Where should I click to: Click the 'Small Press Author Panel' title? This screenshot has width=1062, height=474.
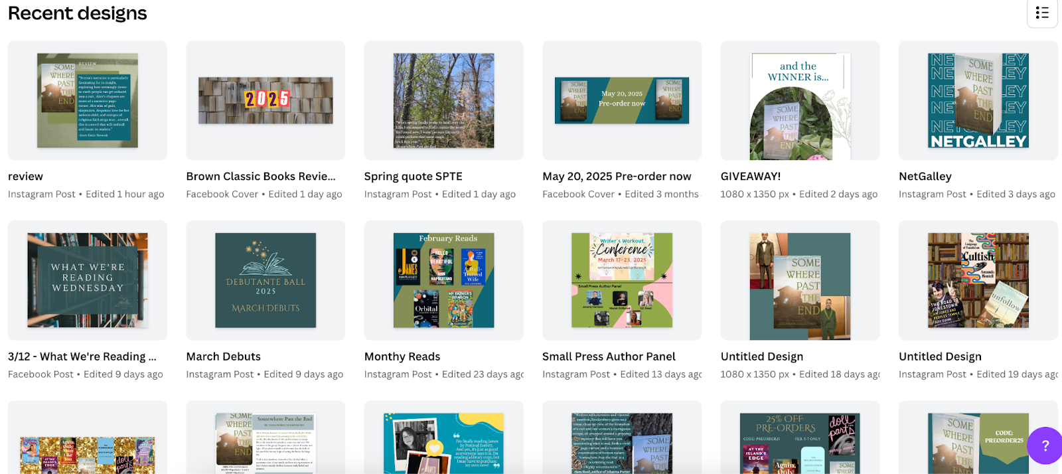click(x=609, y=356)
